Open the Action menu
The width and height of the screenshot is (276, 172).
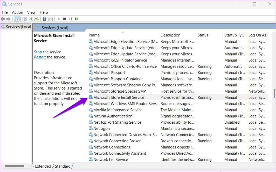point(17,12)
